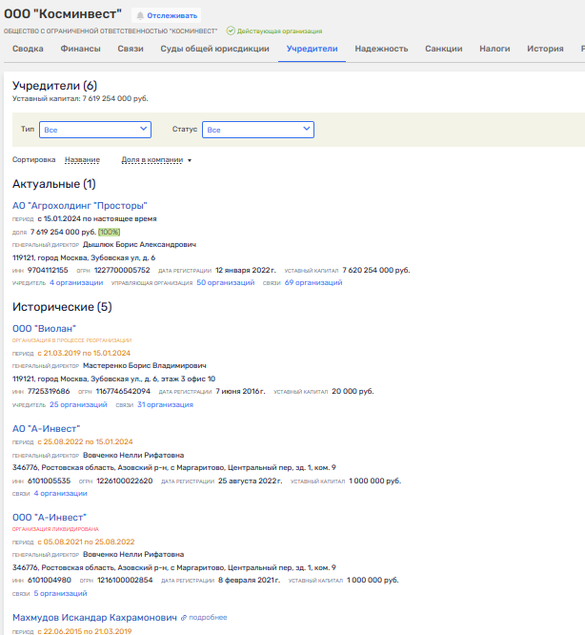Sort founders by Название
Image resolution: width=585 pixels, height=635 pixels.
pyautogui.click(x=82, y=159)
